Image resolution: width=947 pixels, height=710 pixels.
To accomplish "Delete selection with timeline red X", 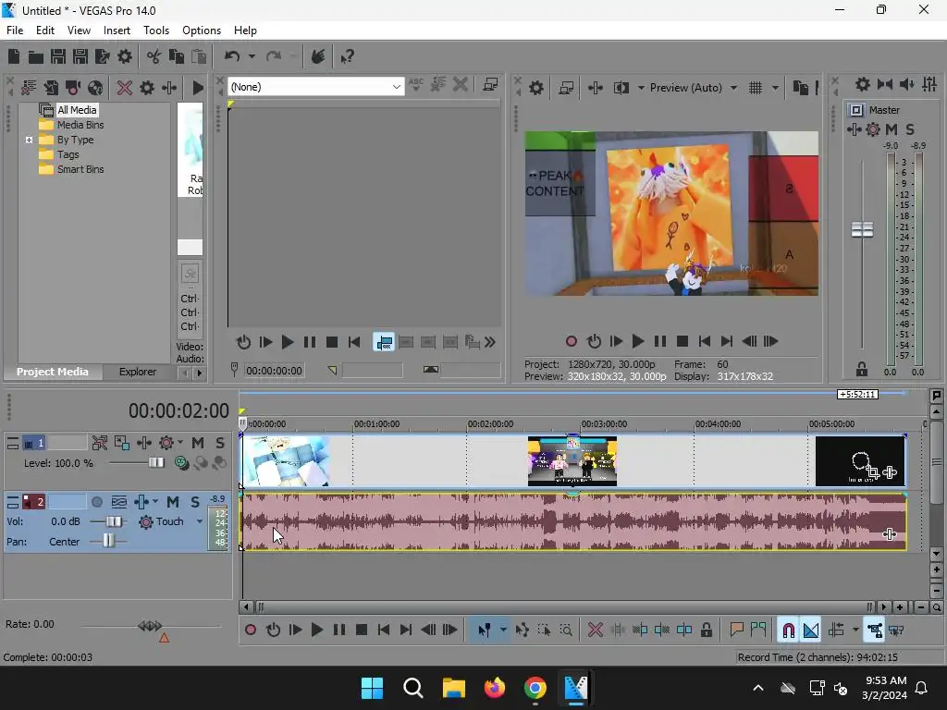I will point(595,630).
